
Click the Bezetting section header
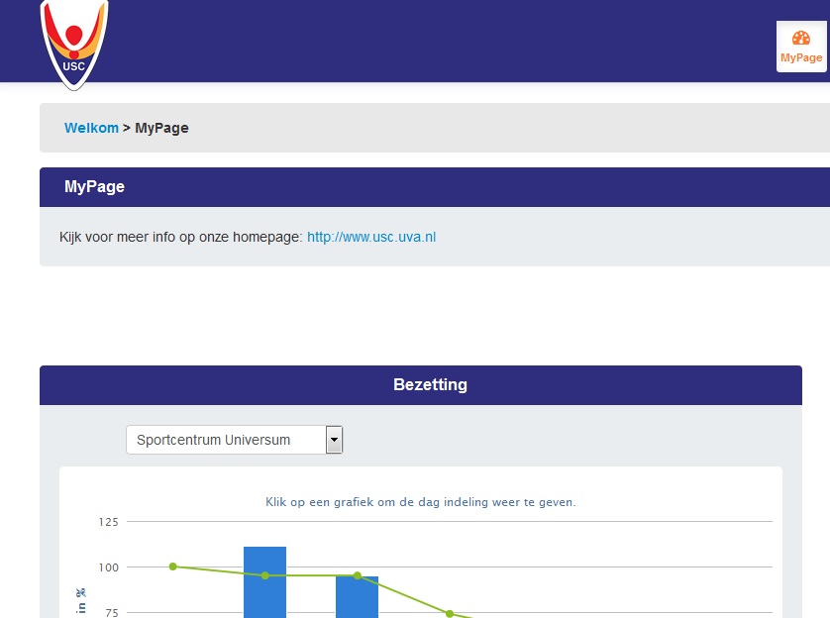coord(430,384)
